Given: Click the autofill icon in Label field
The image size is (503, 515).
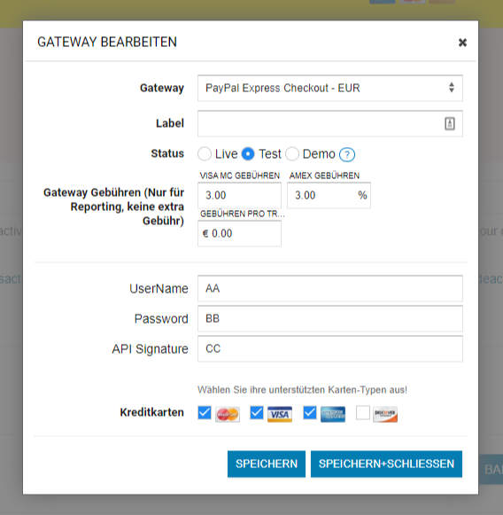Looking at the screenshot, I should pos(450,124).
